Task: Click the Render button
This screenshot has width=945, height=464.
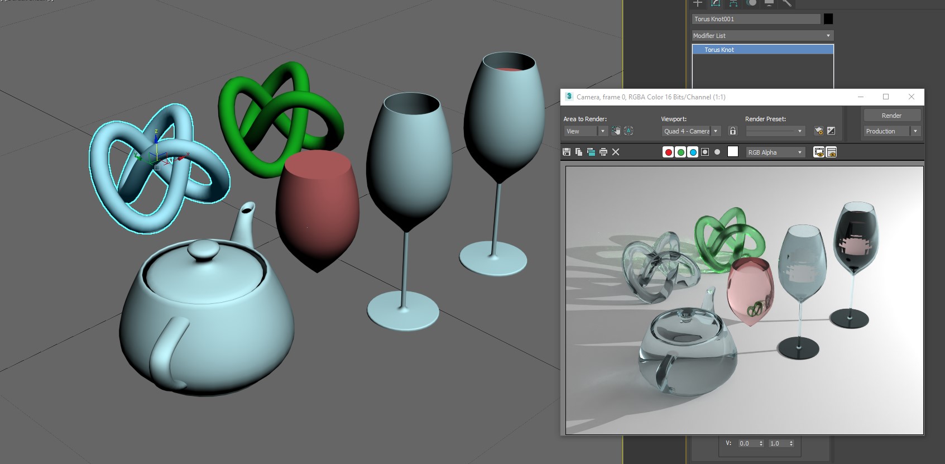Action: pyautogui.click(x=891, y=116)
